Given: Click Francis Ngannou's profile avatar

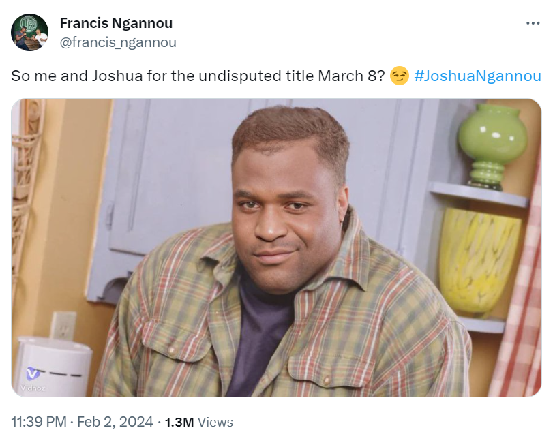Looking at the screenshot, I should coord(30,32).
